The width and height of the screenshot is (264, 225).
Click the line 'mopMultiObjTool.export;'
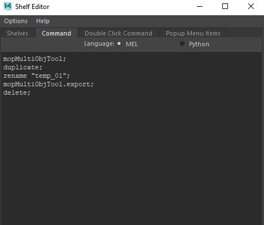pos(49,84)
